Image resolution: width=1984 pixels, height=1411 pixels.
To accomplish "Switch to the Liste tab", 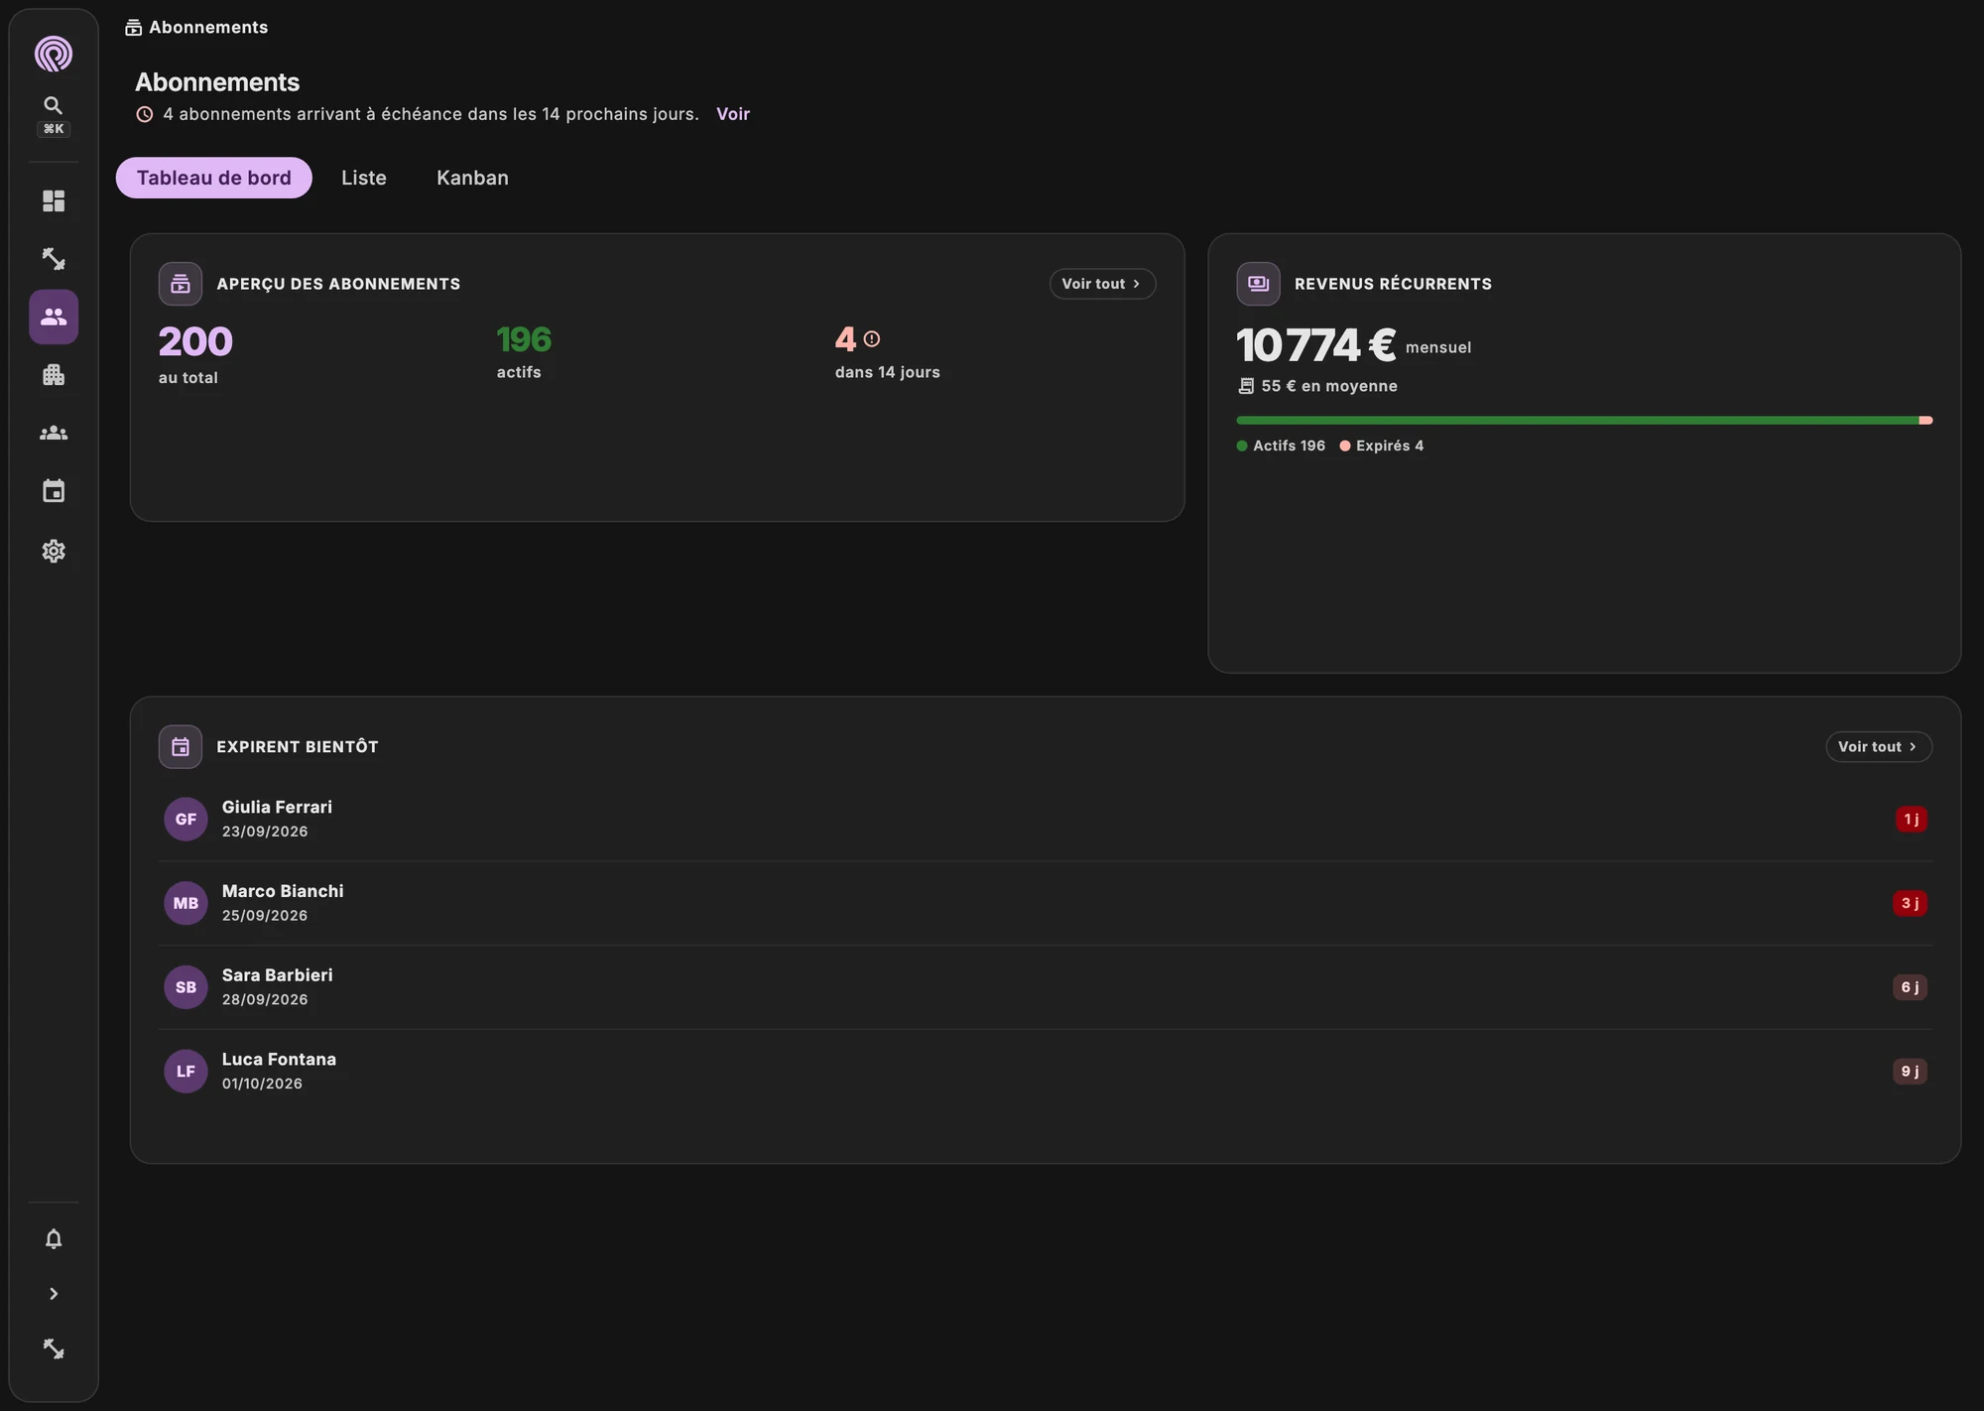I will tap(364, 178).
